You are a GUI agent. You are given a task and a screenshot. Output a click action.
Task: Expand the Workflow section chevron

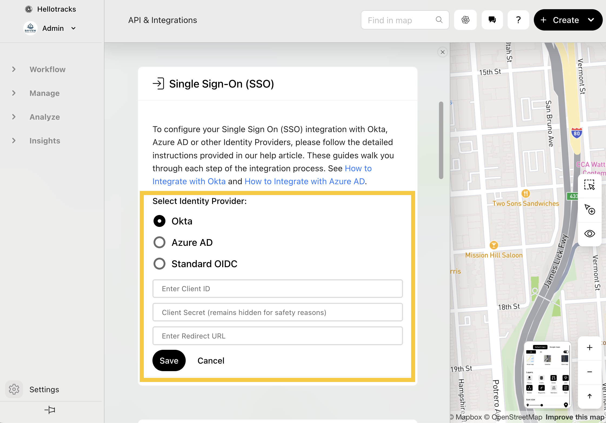click(x=14, y=69)
